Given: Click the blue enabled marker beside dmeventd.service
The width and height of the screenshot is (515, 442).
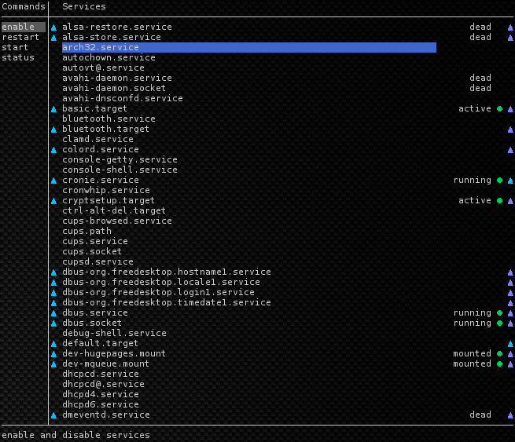Looking at the screenshot, I should pos(53,415).
